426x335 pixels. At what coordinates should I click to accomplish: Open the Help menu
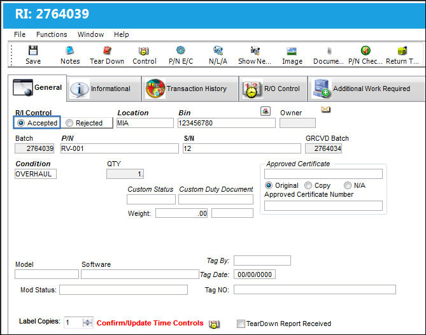(121, 34)
